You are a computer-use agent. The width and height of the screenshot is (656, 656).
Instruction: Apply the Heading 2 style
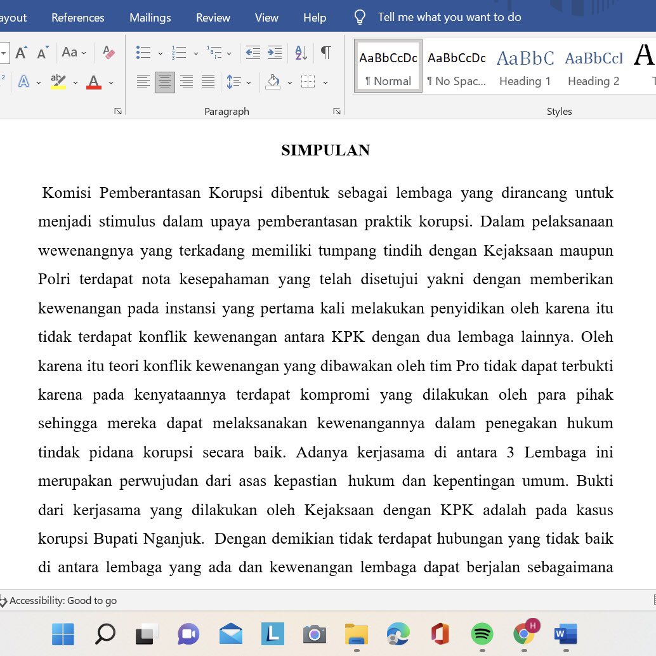594,66
